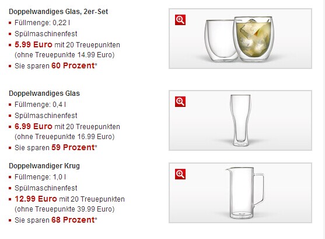Viewport: 325px width, 239px height.
Task: Select the 'Doppelwandiger Krug' heading
Action: (44, 166)
